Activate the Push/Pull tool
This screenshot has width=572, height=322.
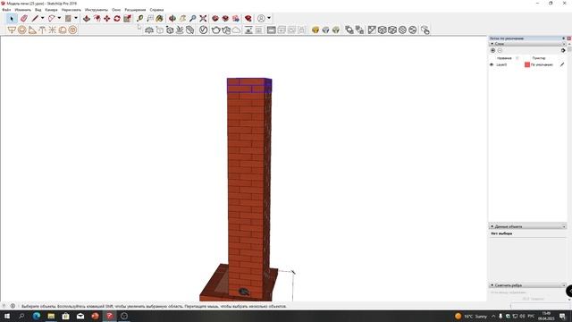pyautogui.click(x=87, y=18)
